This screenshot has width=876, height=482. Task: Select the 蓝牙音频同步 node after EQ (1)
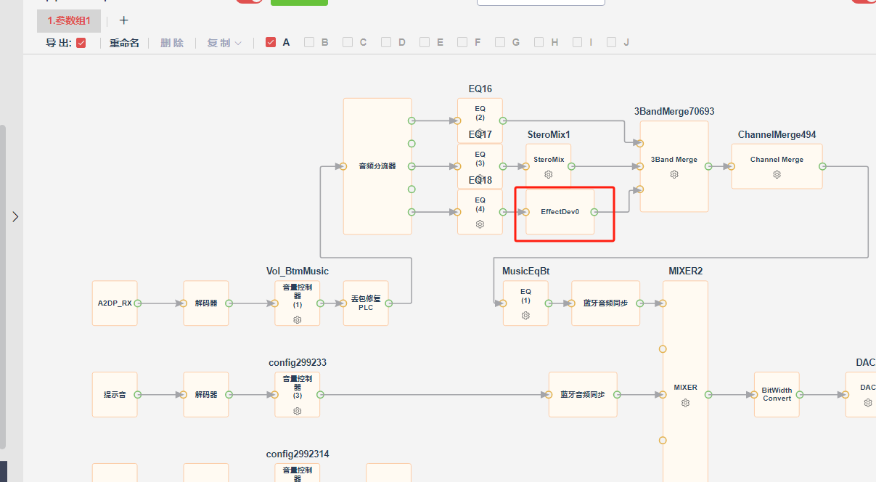coord(606,303)
